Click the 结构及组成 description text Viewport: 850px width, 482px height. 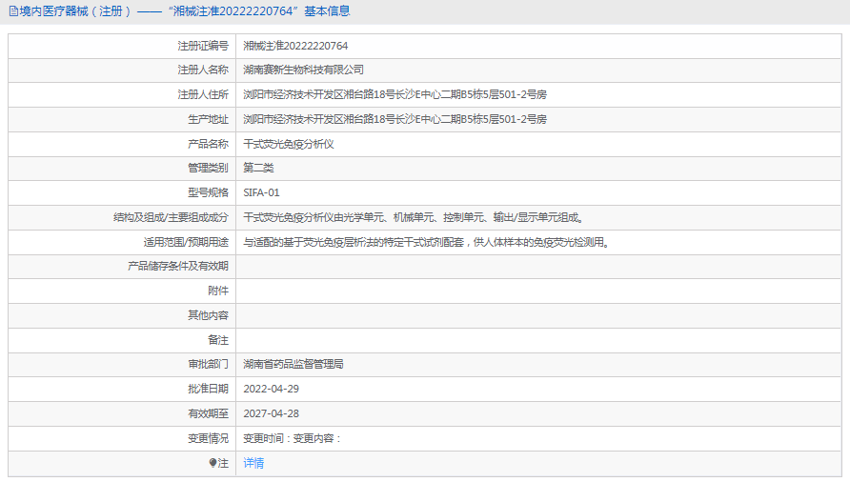coord(415,218)
